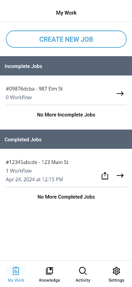
Task: Open job 123 Main St via its arrow
Action: [120, 175]
